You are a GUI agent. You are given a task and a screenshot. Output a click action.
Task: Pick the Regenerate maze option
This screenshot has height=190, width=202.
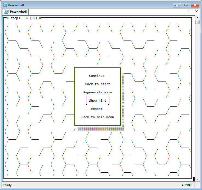click(98, 92)
